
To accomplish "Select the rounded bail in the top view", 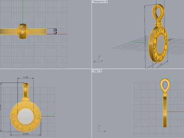I will click(x=23, y=31).
